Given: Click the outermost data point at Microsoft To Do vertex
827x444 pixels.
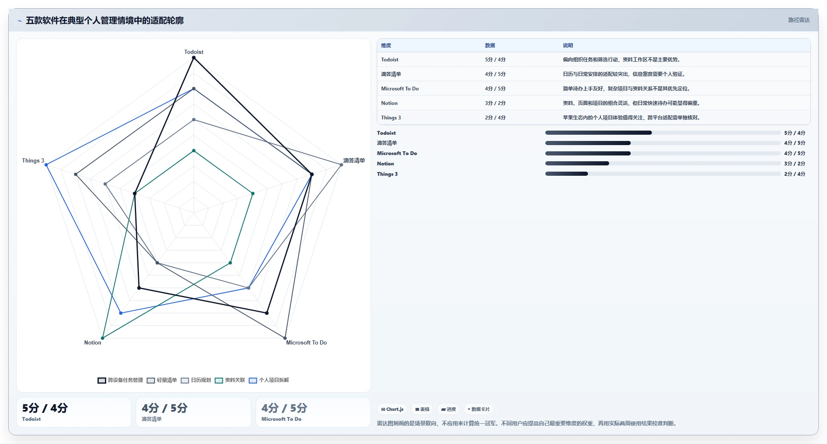Looking at the screenshot, I should [x=285, y=338].
